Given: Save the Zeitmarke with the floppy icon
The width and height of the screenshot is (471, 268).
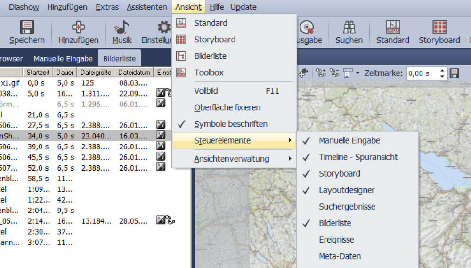Looking at the screenshot, I should click(455, 73).
